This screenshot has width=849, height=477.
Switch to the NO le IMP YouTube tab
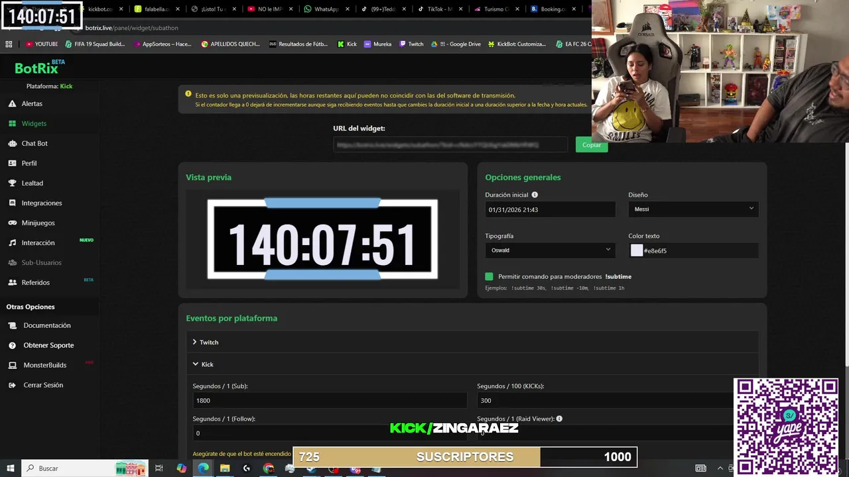(x=269, y=9)
